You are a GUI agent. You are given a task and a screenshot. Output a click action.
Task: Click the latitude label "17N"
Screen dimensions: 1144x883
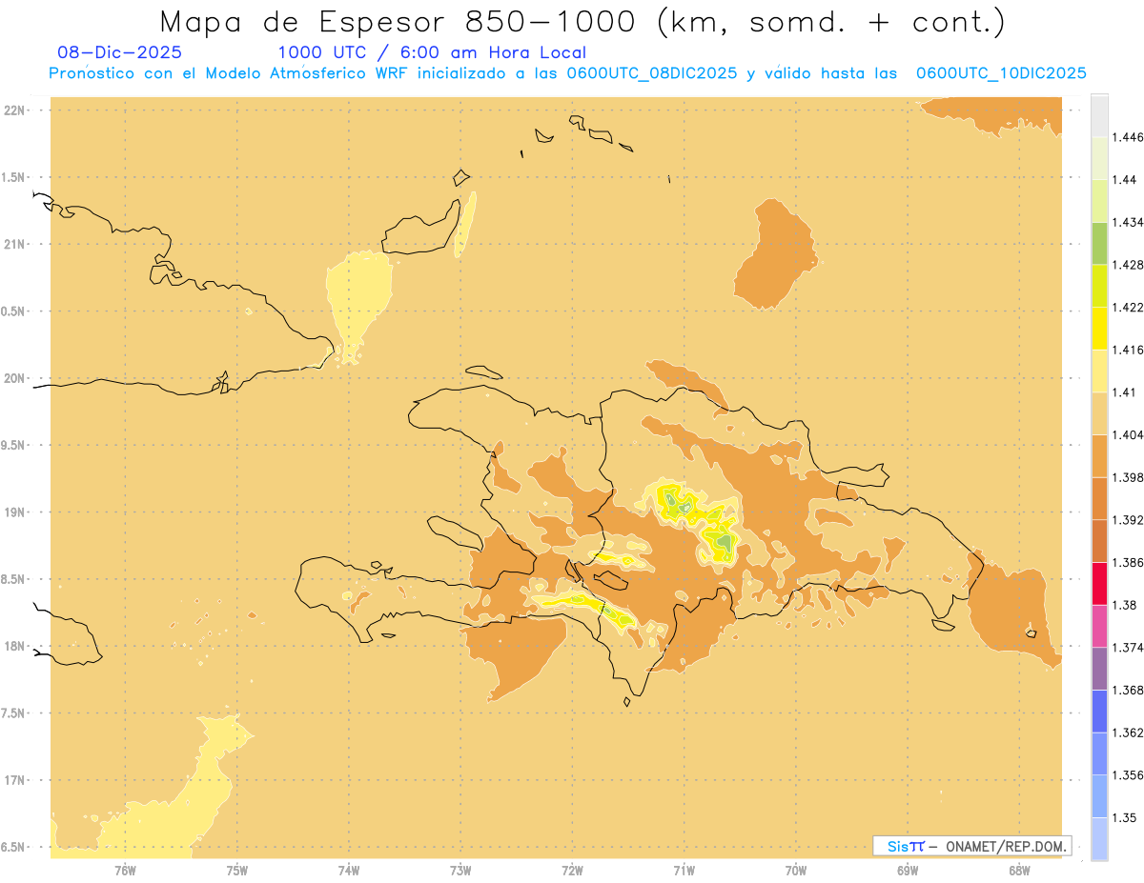(14, 780)
